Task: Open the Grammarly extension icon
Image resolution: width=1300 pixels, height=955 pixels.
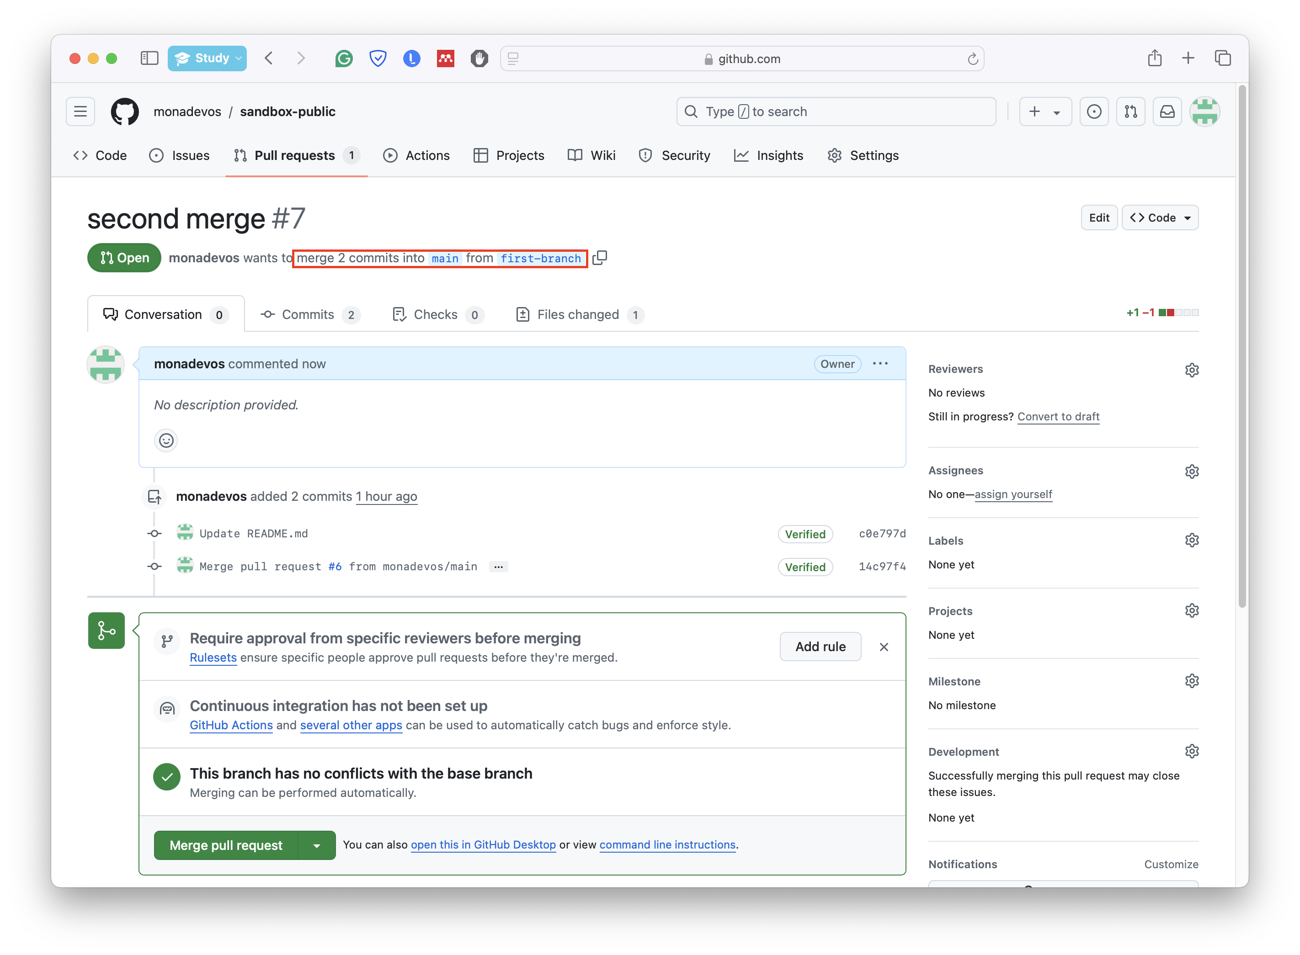Action: (x=344, y=58)
